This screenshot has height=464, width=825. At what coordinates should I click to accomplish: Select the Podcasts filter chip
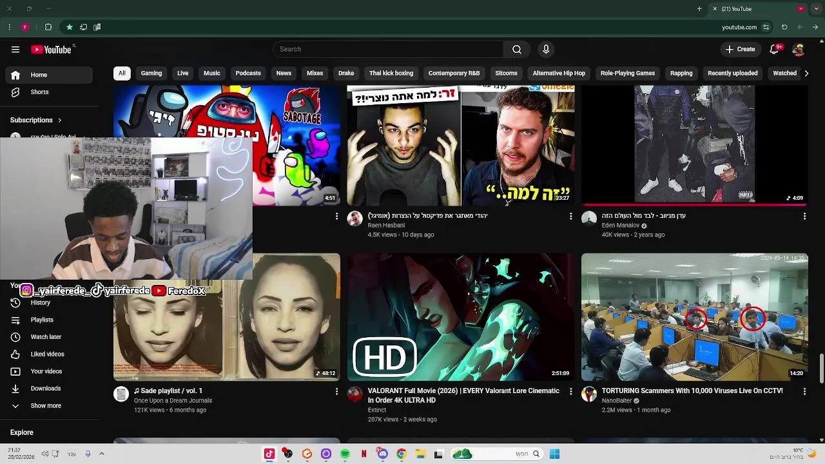click(x=248, y=73)
